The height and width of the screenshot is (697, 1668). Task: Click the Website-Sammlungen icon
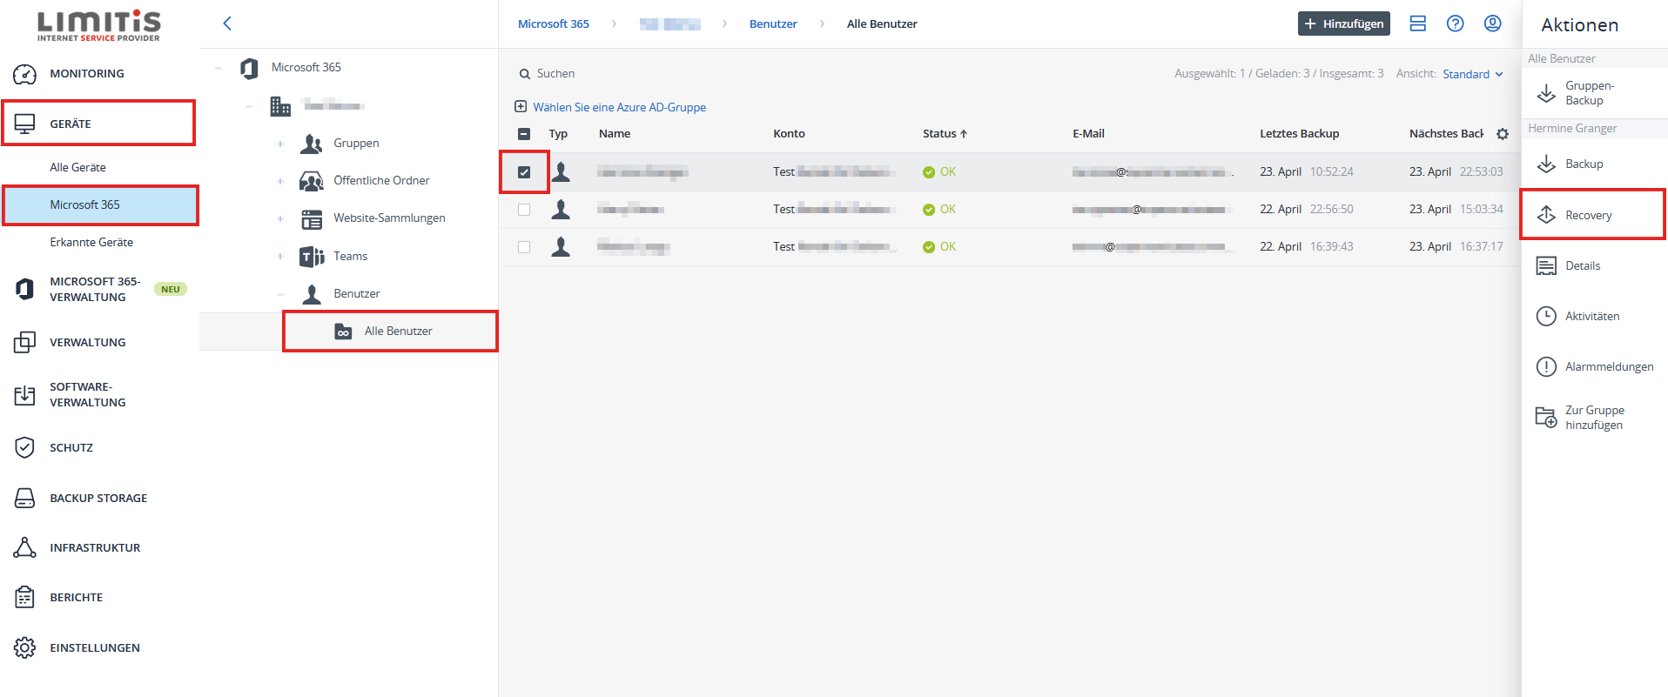click(x=312, y=218)
